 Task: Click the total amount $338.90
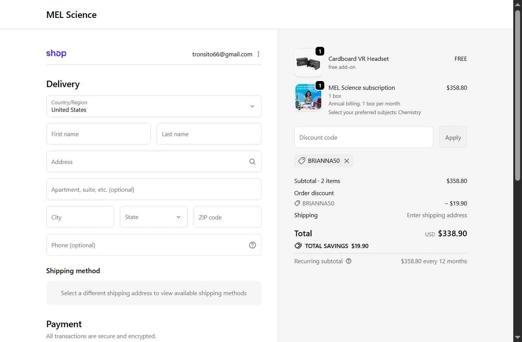pos(452,234)
